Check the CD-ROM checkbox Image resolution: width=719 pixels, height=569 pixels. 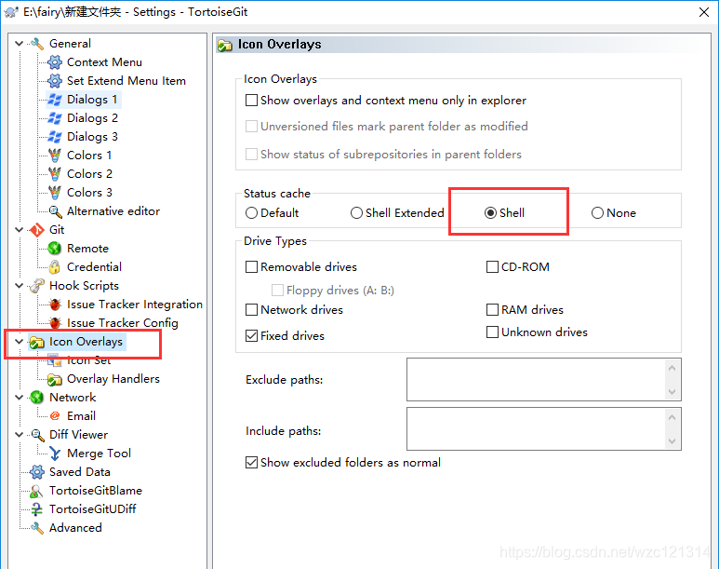click(x=492, y=267)
